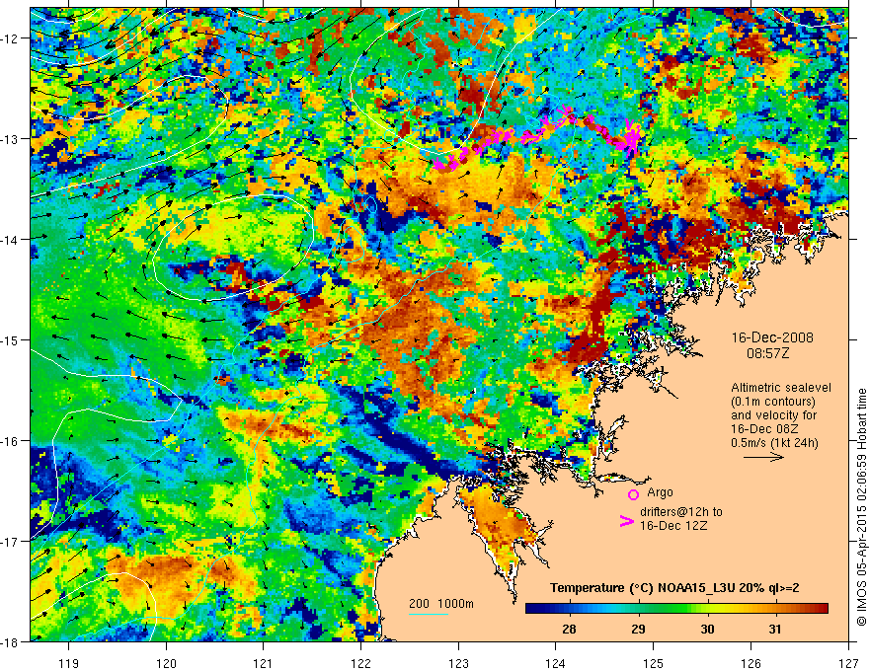Click the color bar label '28'
This screenshot has height=671, width=869.
(569, 629)
